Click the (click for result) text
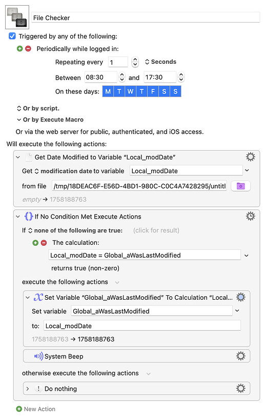 pos(156,230)
